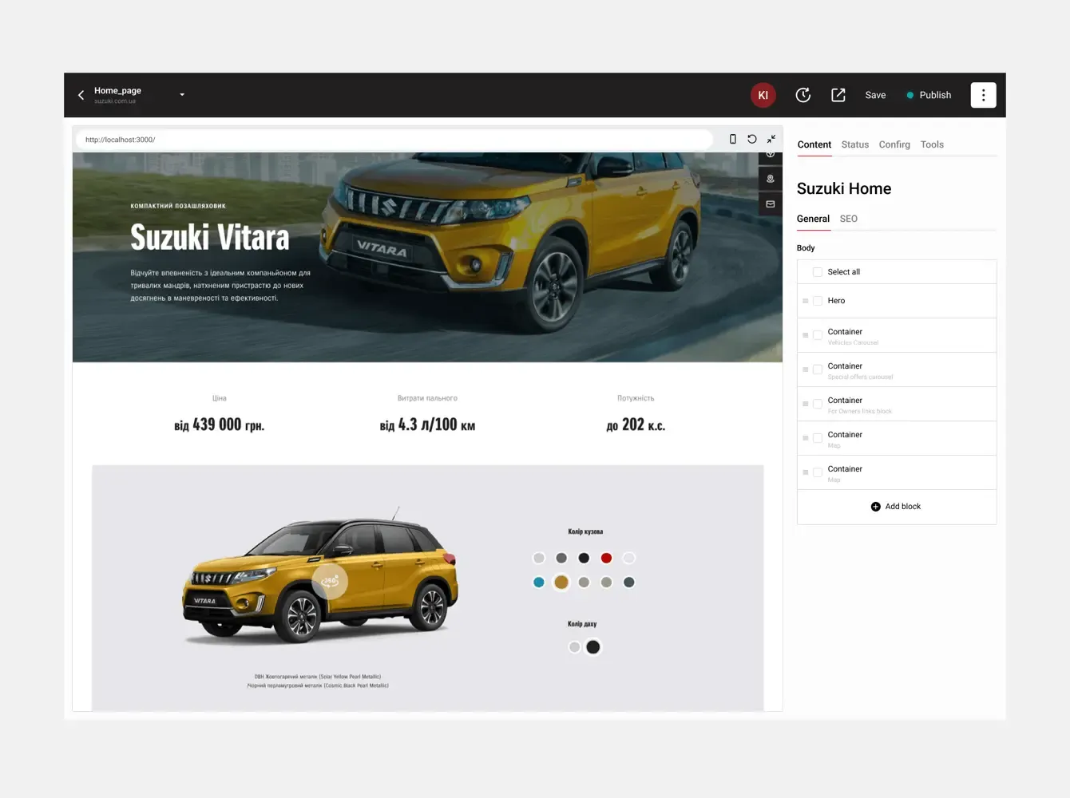This screenshot has width=1070, height=798.
Task: Click the price text 'від 439 000 грн.'
Action: click(x=220, y=425)
